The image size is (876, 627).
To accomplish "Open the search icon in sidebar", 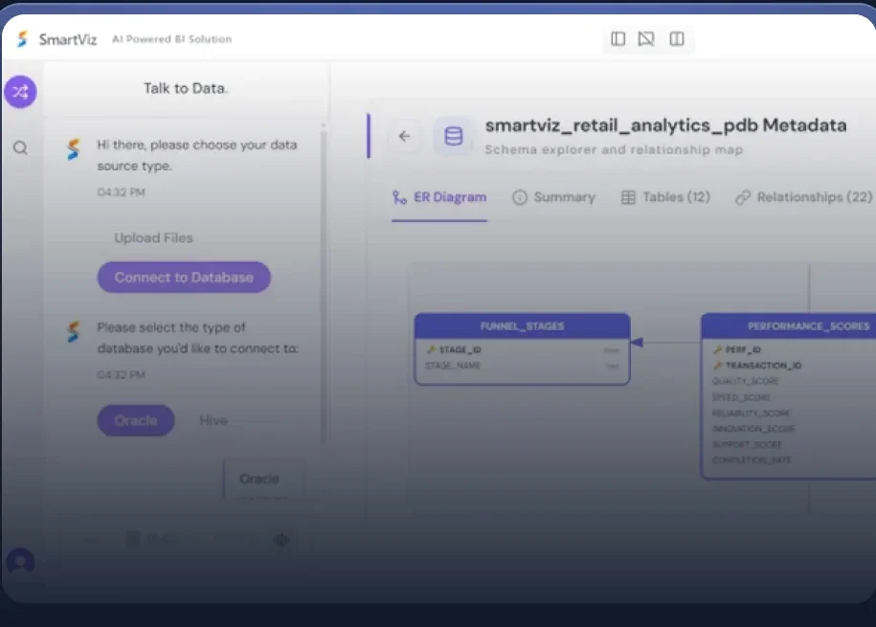I will [x=21, y=148].
